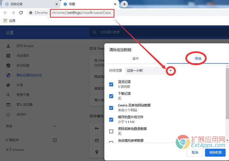Screen dimensions: 229x161
Task: Close the 设置 tab
Action: pyautogui.click(x=115, y=4)
